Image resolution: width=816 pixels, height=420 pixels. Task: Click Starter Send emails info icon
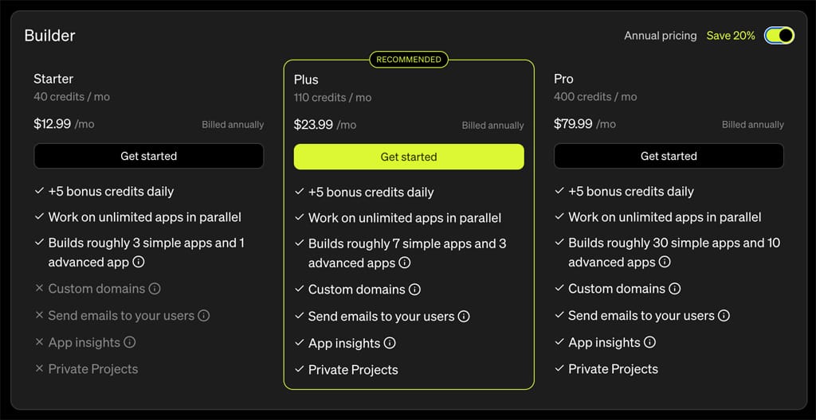click(x=204, y=316)
